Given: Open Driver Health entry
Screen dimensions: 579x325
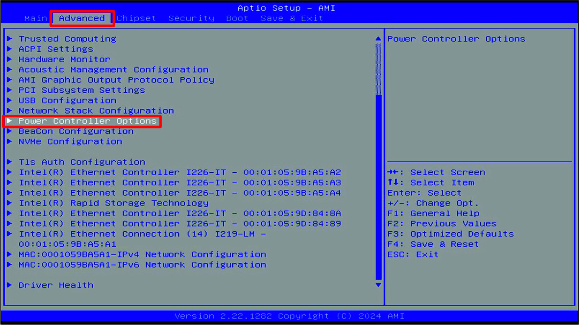Looking at the screenshot, I should point(56,285).
